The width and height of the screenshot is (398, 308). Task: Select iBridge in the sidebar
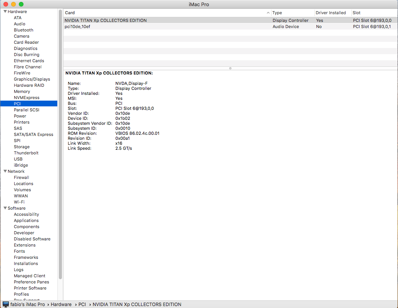pos(21,165)
